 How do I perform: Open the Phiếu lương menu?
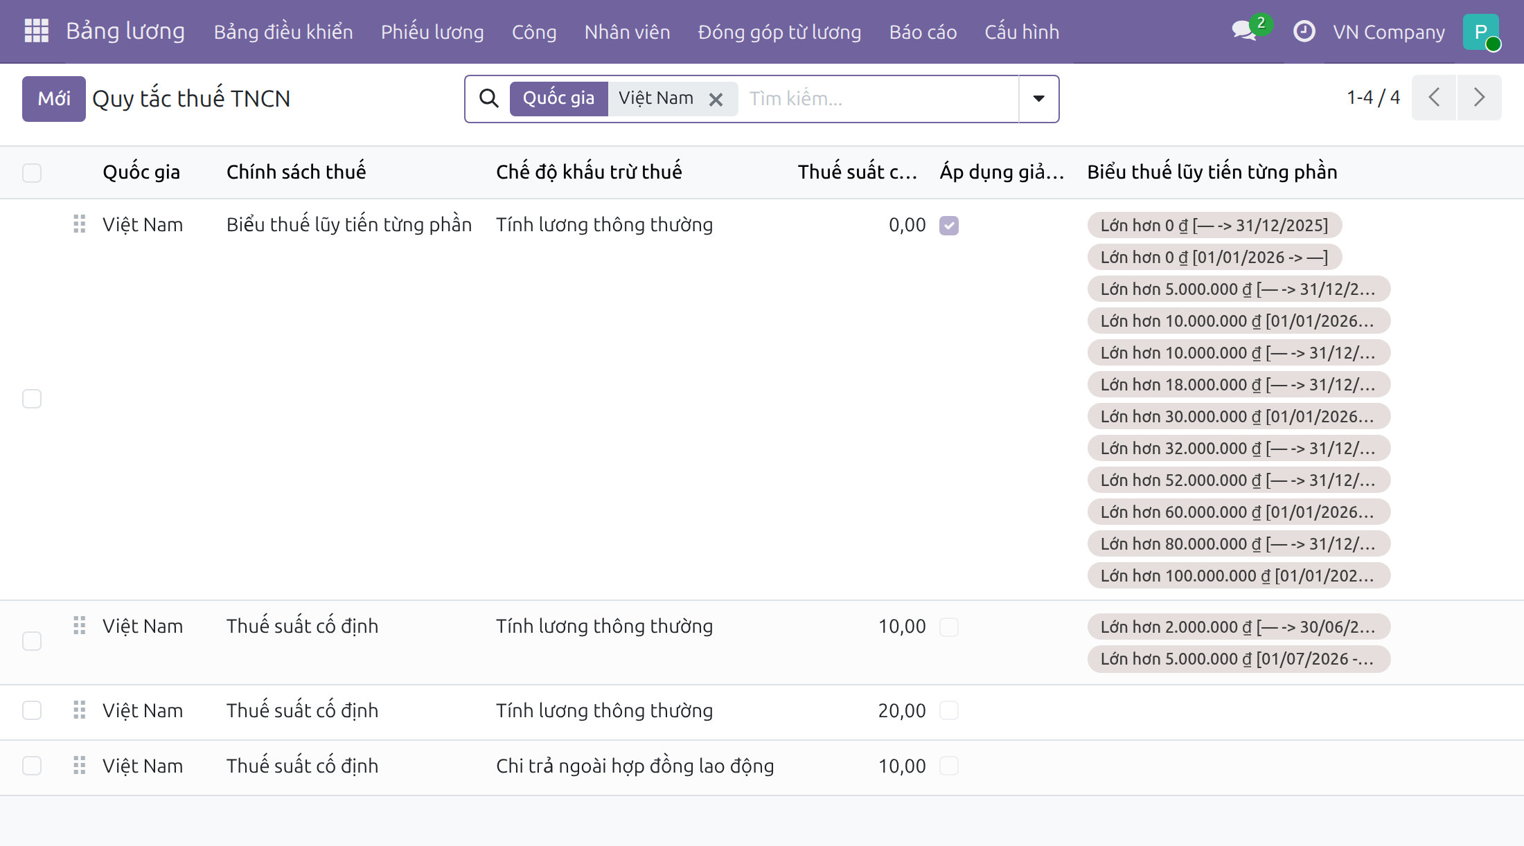coord(432,32)
